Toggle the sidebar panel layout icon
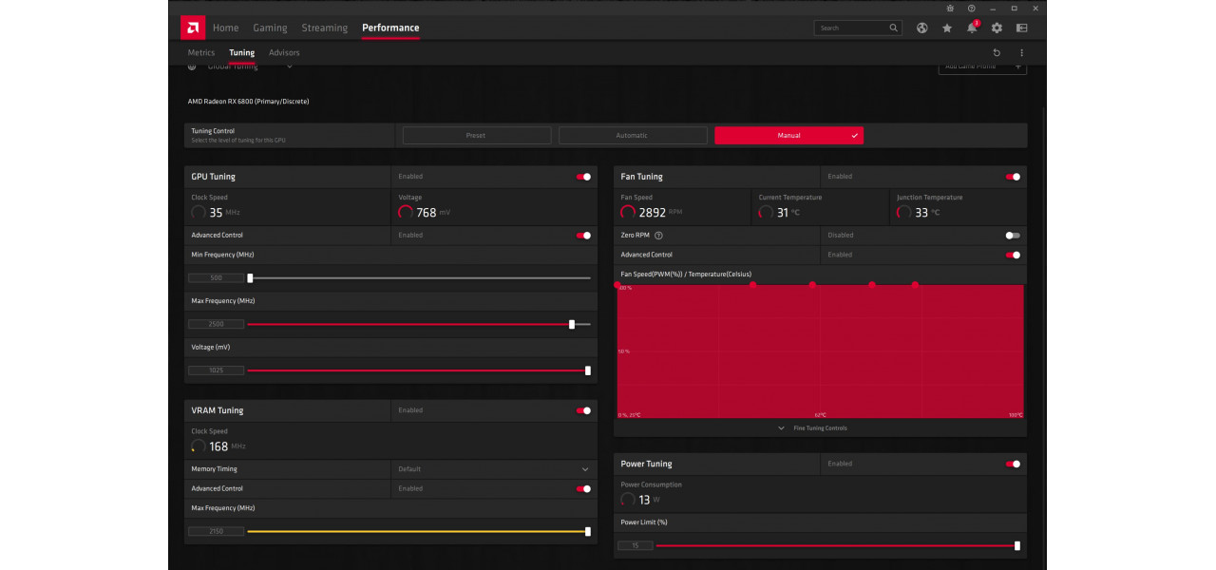Screen dimensions: 1216x570 tap(1021, 28)
